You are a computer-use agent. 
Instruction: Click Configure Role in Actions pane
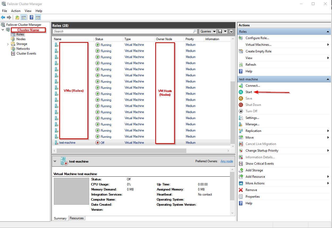257,38
